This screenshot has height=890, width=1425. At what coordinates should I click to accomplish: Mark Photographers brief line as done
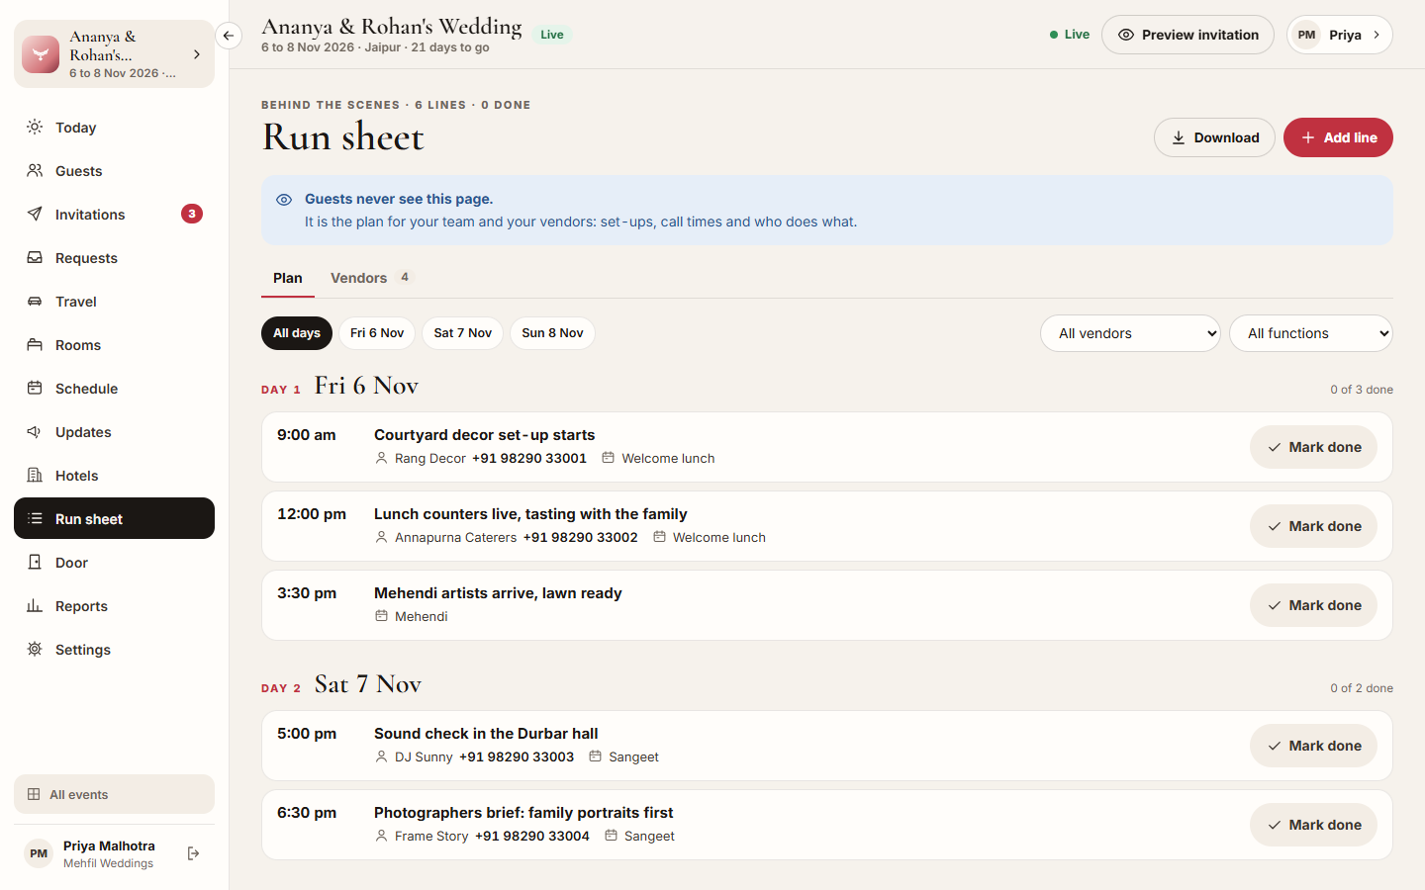click(1313, 825)
